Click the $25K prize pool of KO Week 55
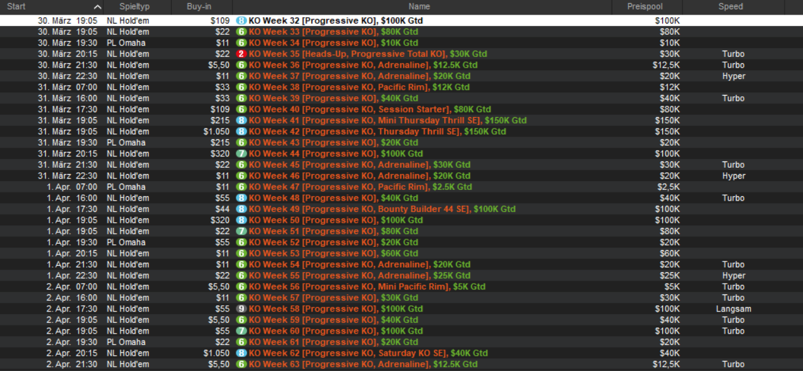Viewport: 803px width, 371px height. point(670,275)
